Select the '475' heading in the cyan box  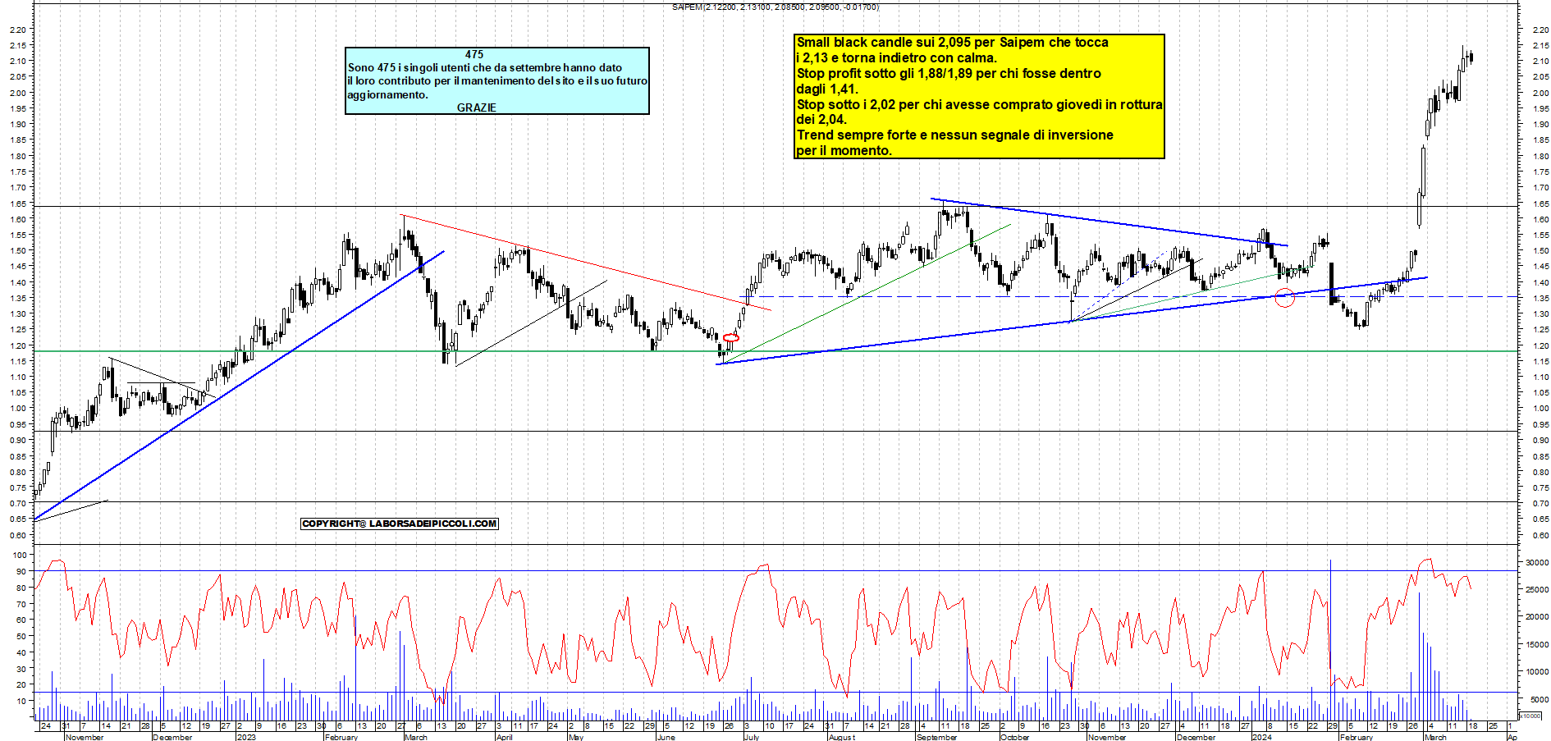pos(474,54)
